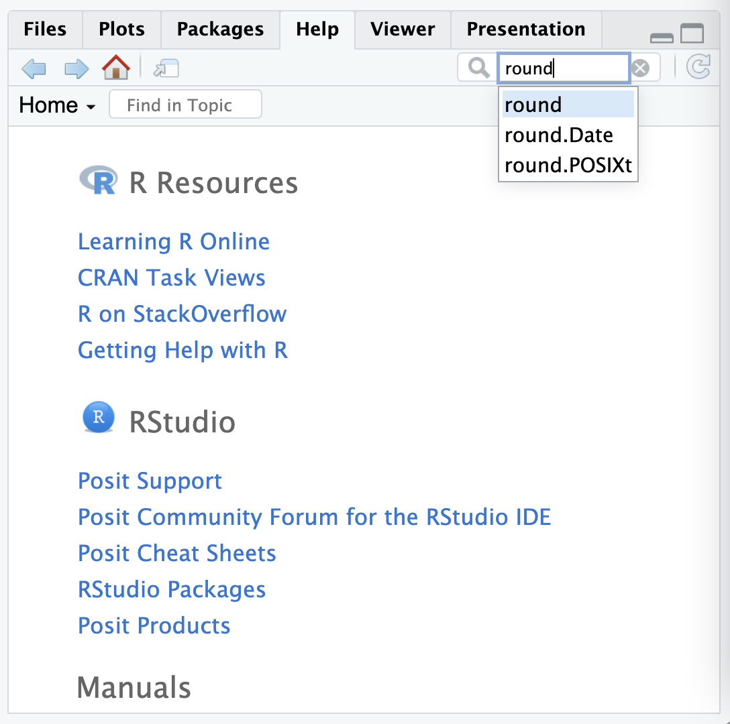Open the Packages tab
The width and height of the screenshot is (730, 724).
click(x=220, y=29)
